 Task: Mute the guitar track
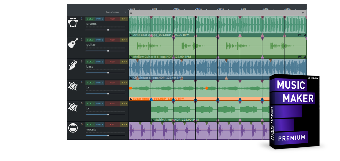click(x=99, y=40)
